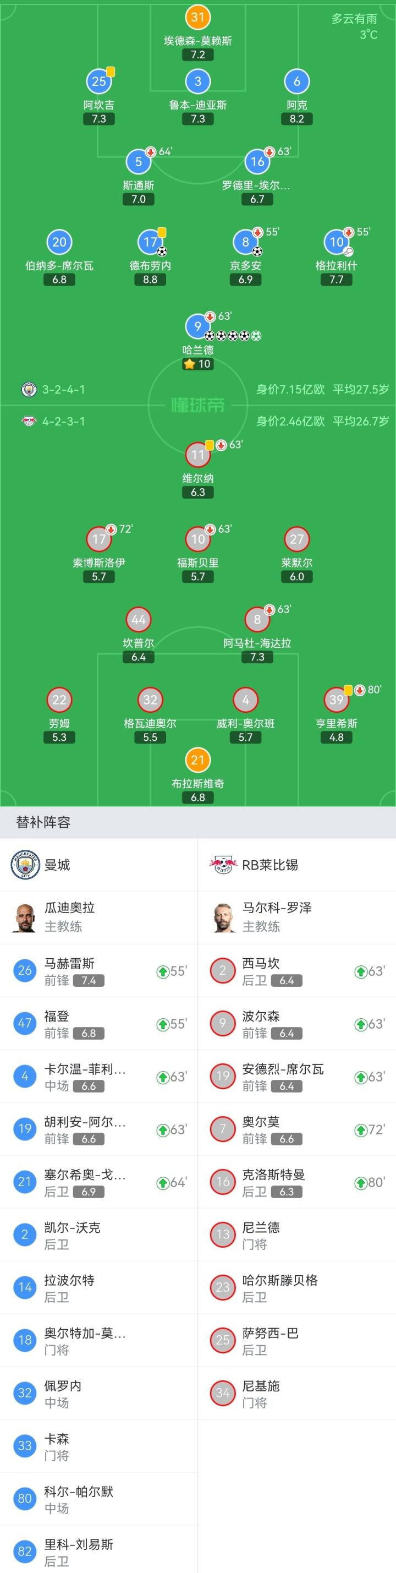Select Henrichs' number 39 player icon

(336, 700)
